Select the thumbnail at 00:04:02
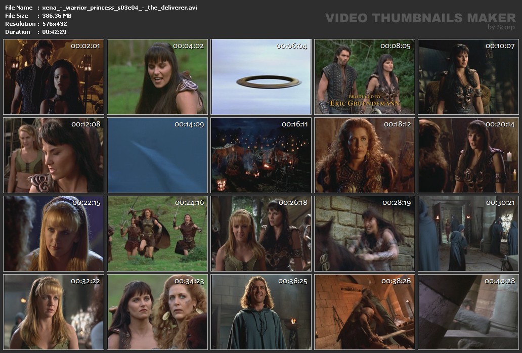This screenshot has width=522, height=353. click(x=157, y=77)
